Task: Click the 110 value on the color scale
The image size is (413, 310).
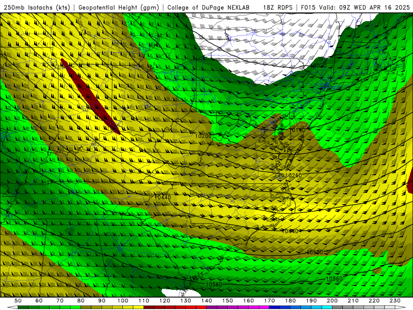Action: 144,301
